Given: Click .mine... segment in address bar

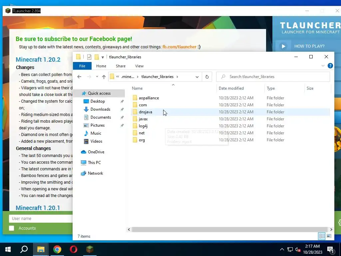Looking at the screenshot, I should coord(128,77).
